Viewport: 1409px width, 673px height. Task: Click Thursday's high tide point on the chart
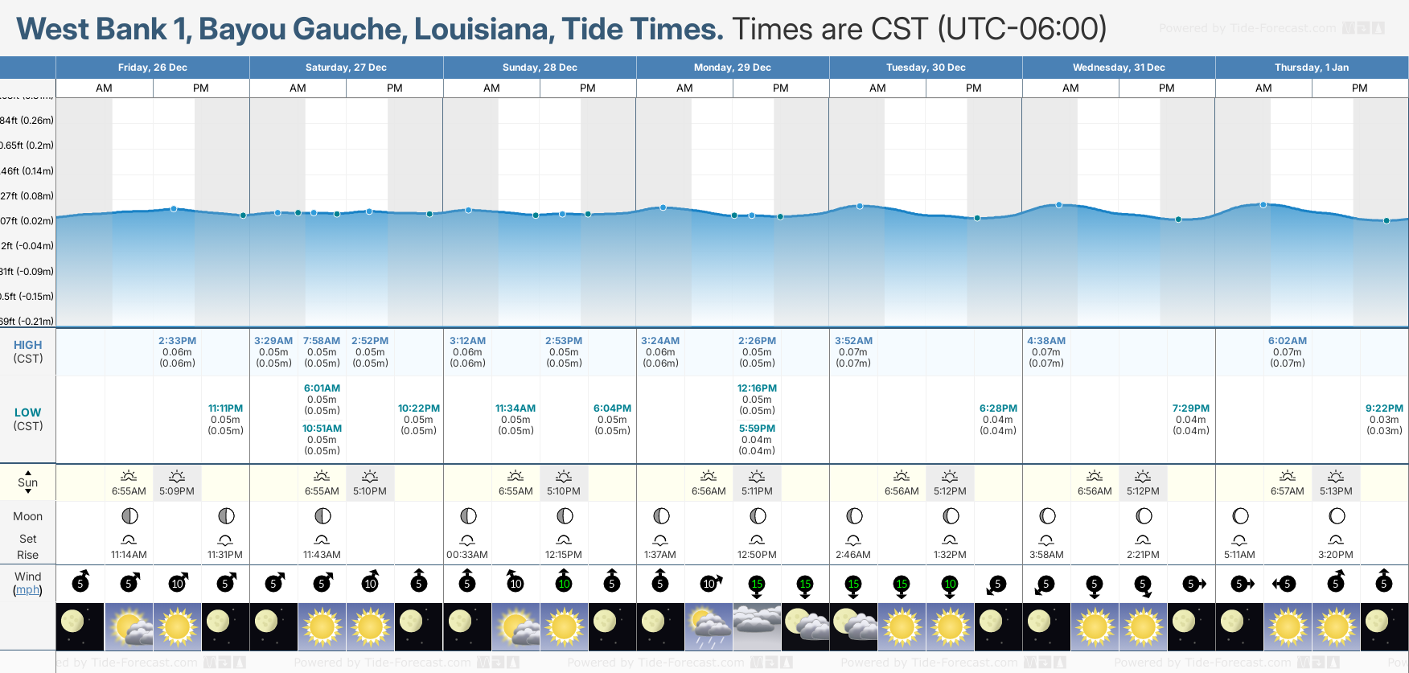[1263, 205]
